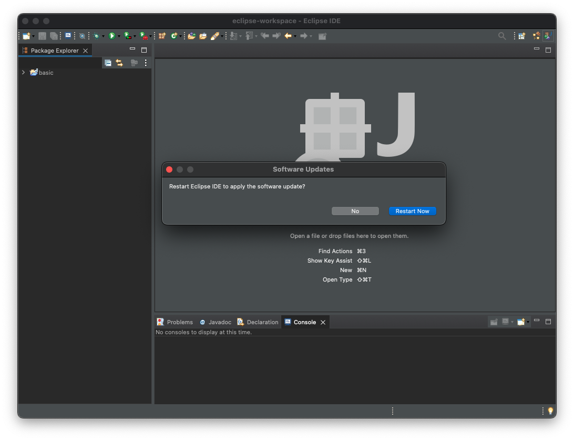Maximize the editor area
Image resolution: width=574 pixels, height=440 pixels.
[x=548, y=50]
